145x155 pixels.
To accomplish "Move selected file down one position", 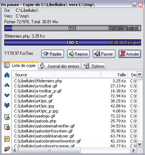I will 7,95.
